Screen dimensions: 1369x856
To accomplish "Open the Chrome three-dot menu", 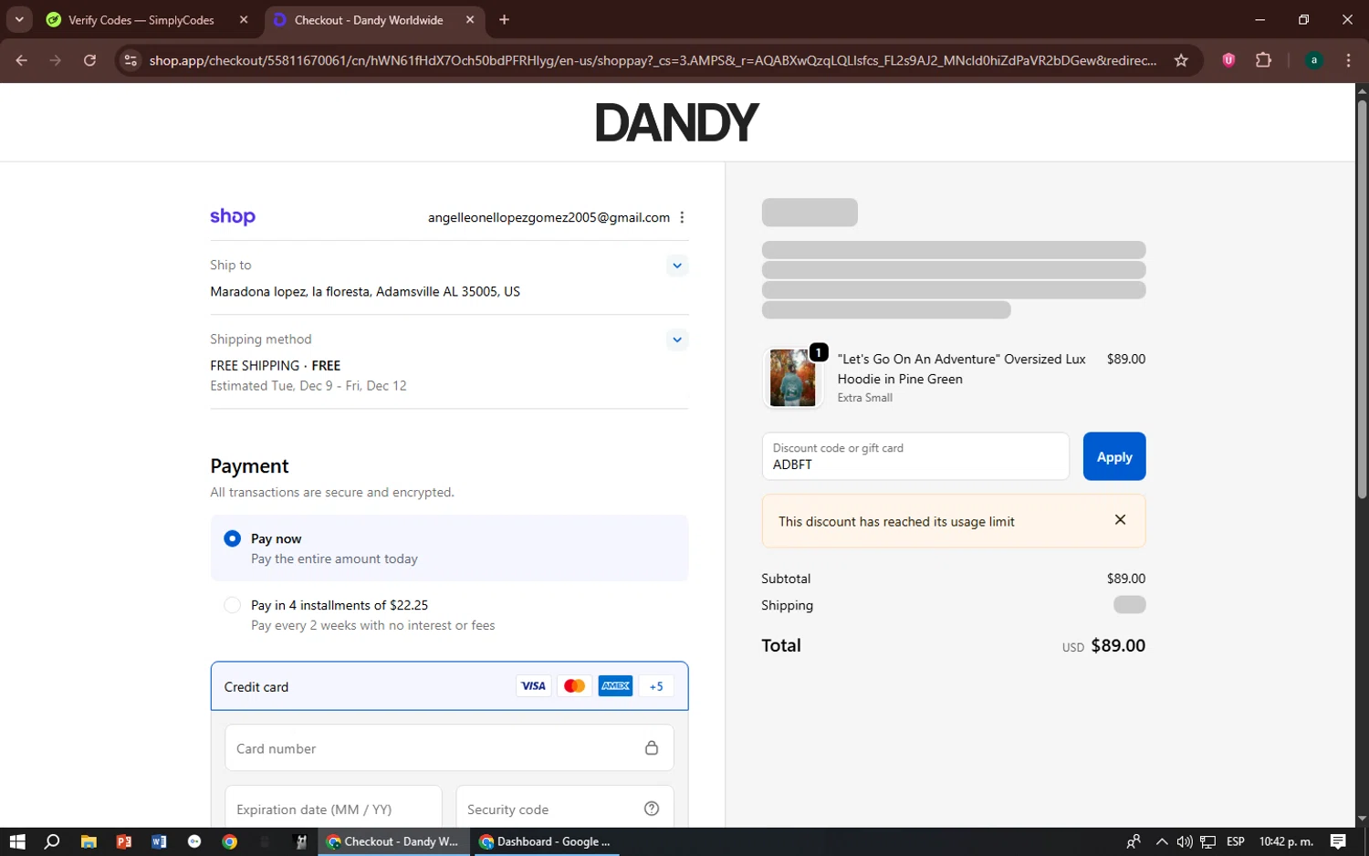I will (x=1348, y=60).
